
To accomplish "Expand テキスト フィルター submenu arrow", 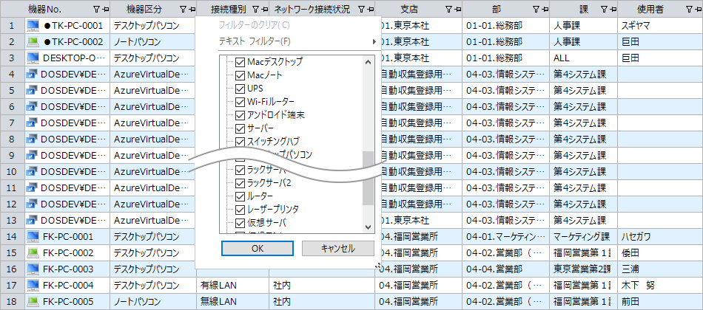I will pos(373,41).
